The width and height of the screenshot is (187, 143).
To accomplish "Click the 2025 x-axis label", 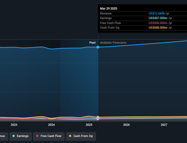I will coord(89,125).
